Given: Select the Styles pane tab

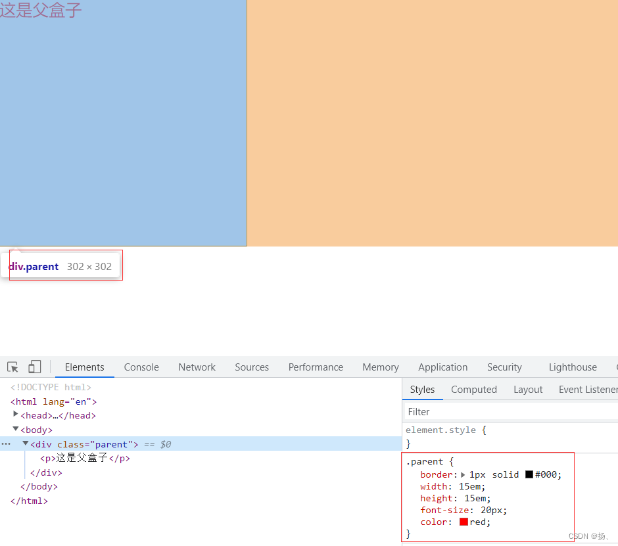Looking at the screenshot, I should pyautogui.click(x=422, y=390).
